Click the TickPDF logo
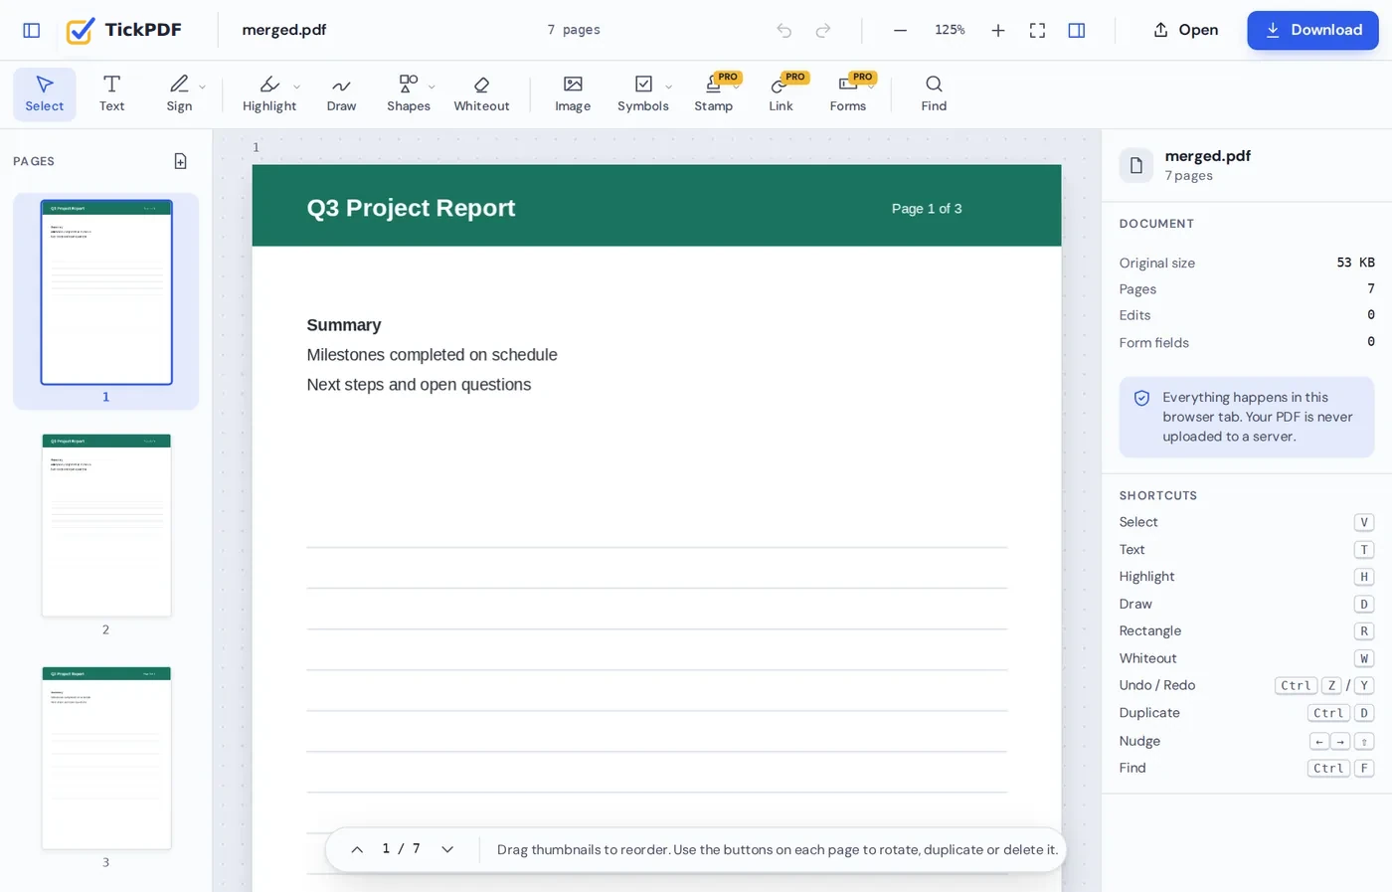The height and width of the screenshot is (892, 1392). tap(123, 30)
